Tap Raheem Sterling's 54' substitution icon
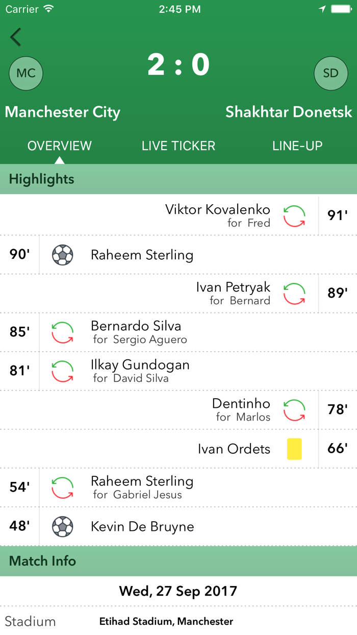357x635 pixels. (63, 487)
